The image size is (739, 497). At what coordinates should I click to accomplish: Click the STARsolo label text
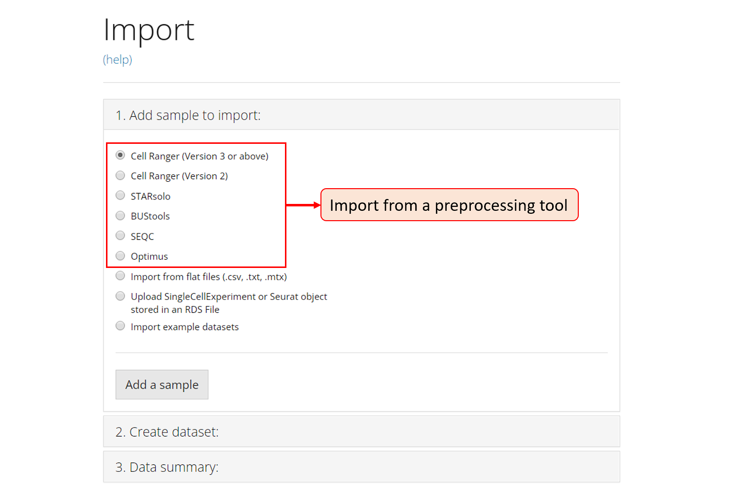[150, 197]
